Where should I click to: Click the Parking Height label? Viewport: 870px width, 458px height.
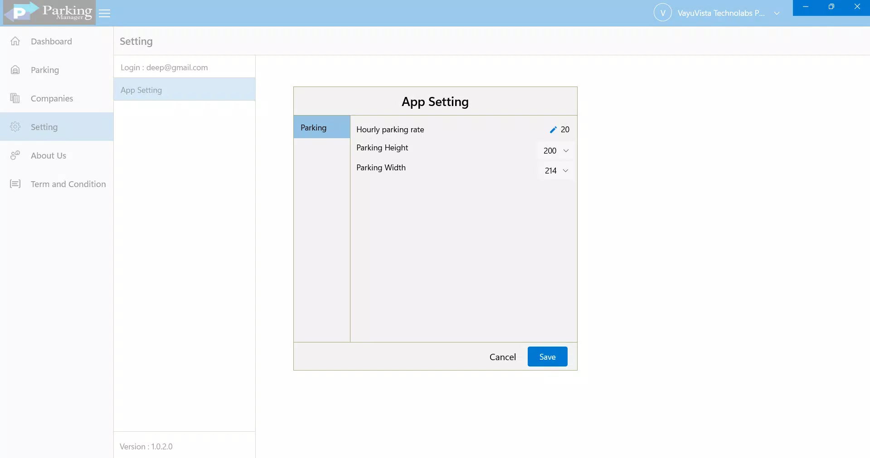382,148
